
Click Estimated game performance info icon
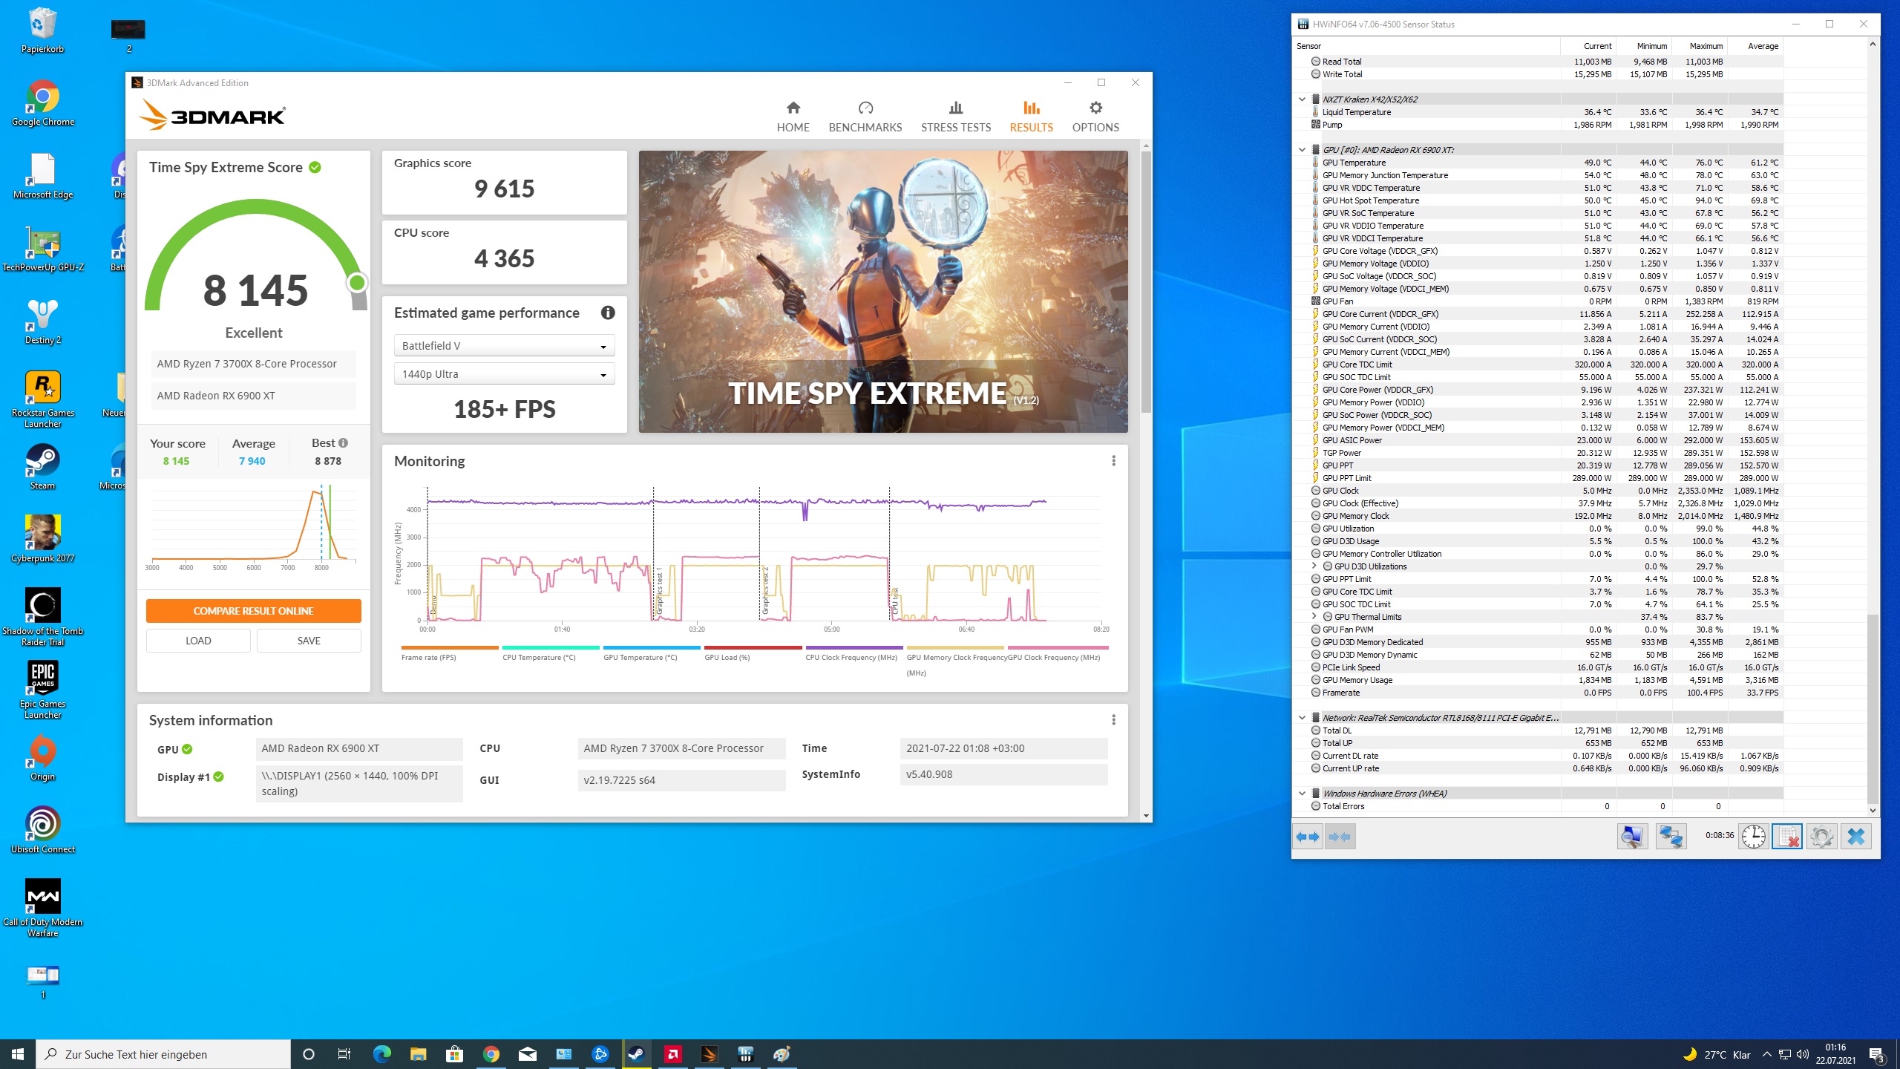pyautogui.click(x=608, y=313)
